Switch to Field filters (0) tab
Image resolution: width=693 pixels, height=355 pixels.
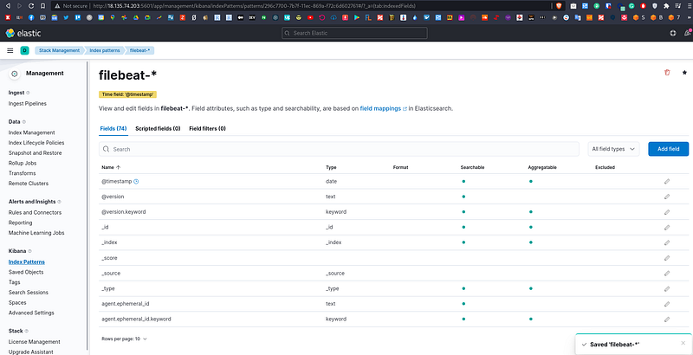208,128
